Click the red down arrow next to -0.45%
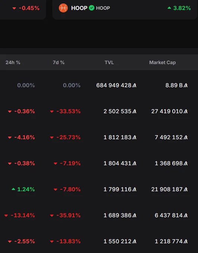 coord(14,8)
